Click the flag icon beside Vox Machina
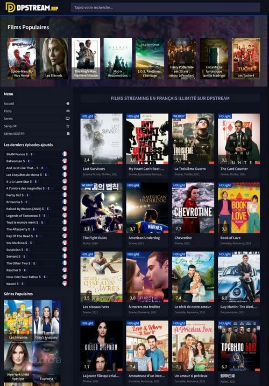 tap(65, 243)
